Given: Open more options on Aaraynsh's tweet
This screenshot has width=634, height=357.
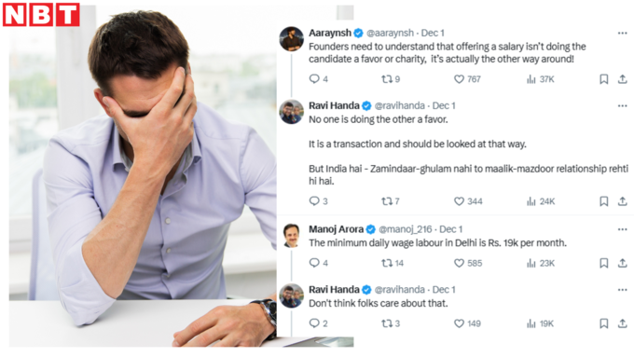Looking at the screenshot, I should [x=622, y=34].
